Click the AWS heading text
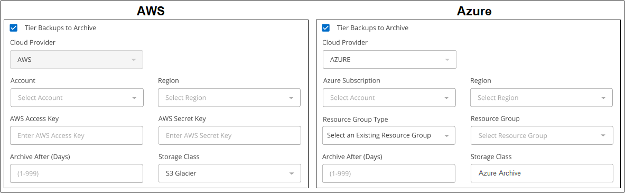Viewport: 625px width, 193px height. click(x=151, y=11)
